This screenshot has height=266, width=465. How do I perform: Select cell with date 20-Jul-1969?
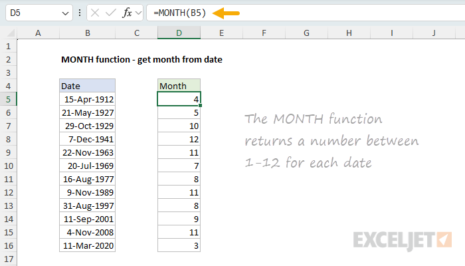pyautogui.click(x=88, y=166)
